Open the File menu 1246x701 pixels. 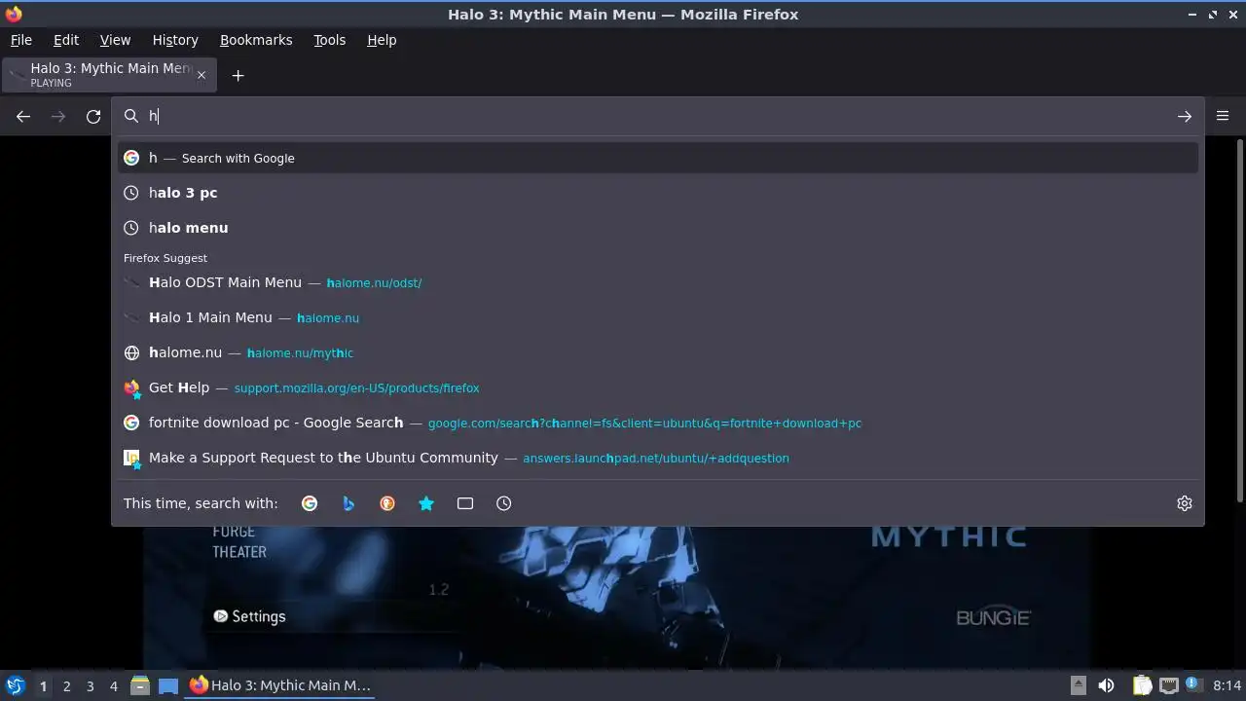(20, 40)
